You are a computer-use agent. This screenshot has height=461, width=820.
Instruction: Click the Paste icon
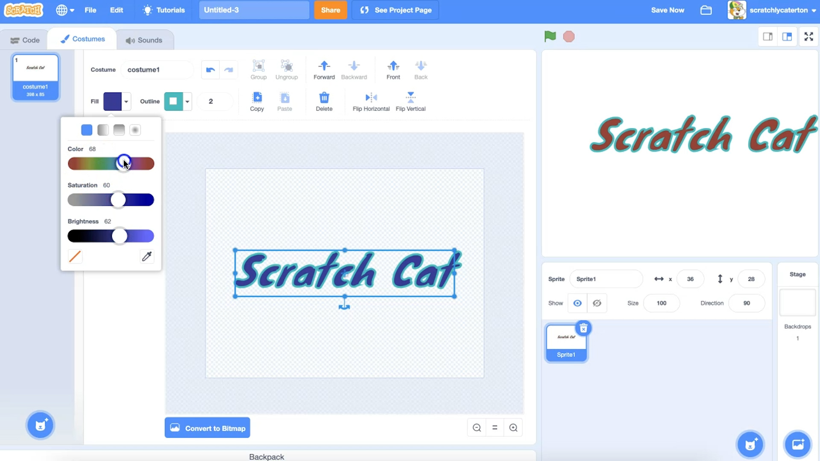point(284,102)
